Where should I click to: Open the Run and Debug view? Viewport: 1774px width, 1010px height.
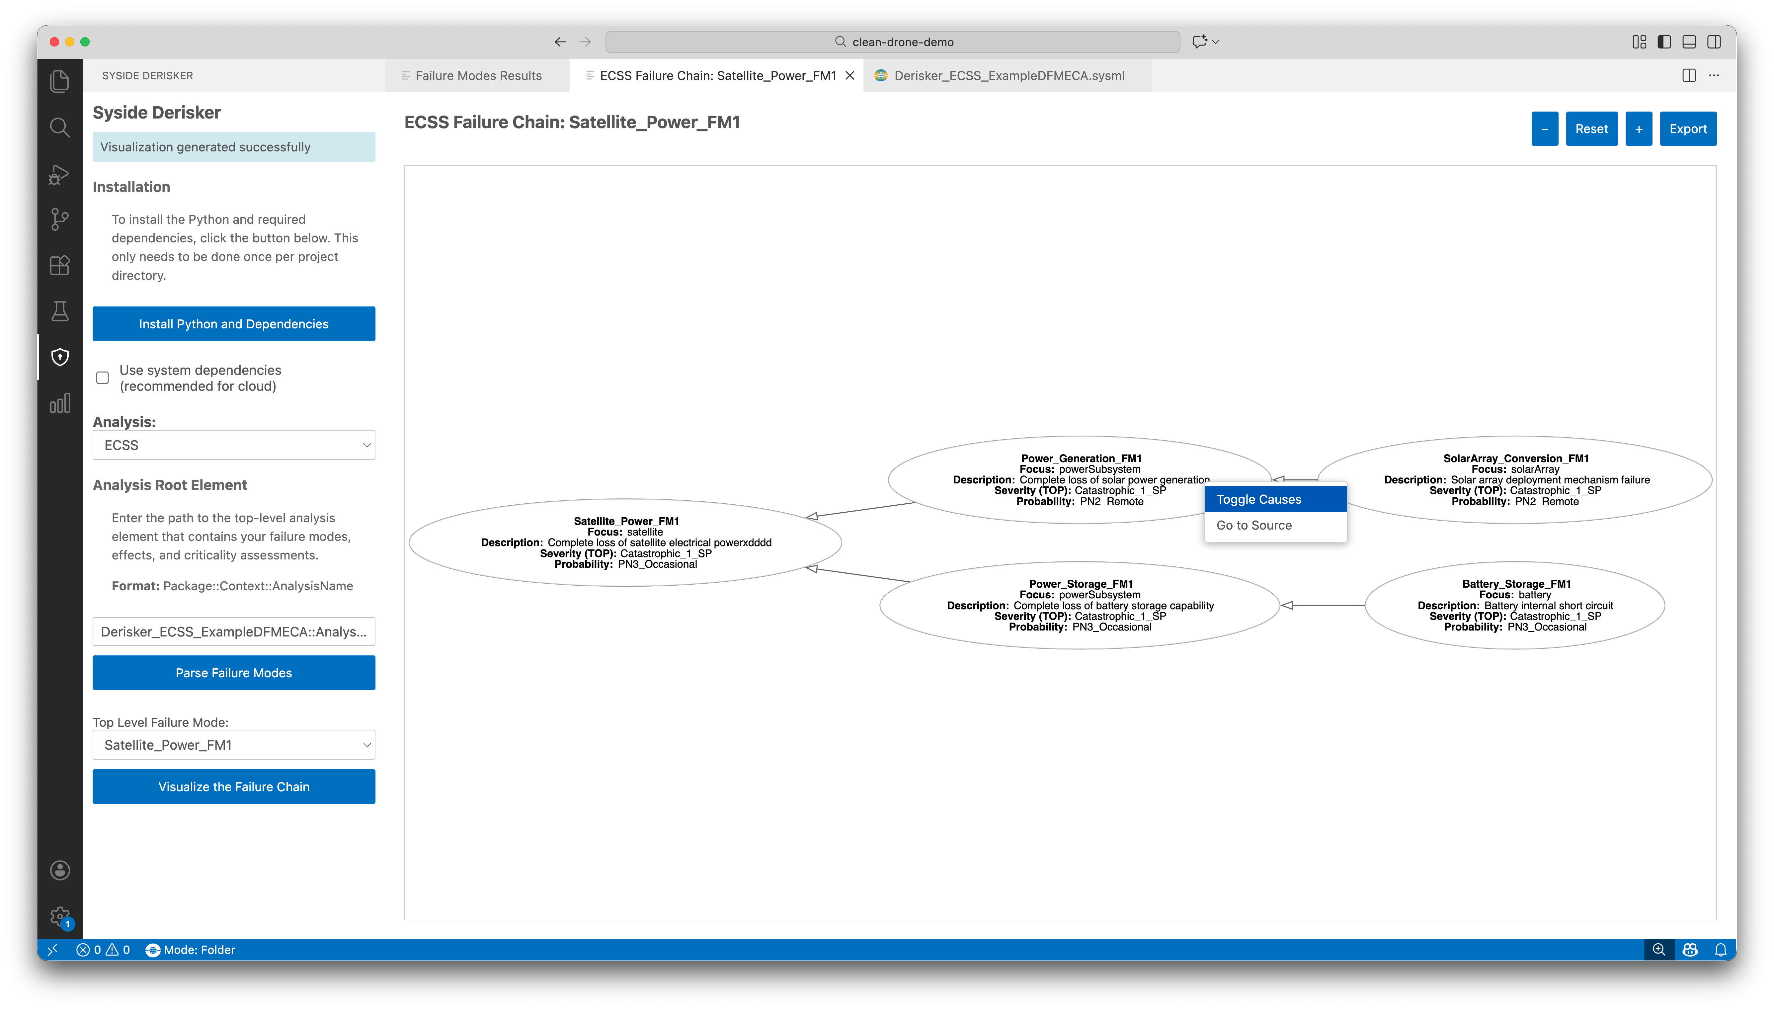coord(60,173)
